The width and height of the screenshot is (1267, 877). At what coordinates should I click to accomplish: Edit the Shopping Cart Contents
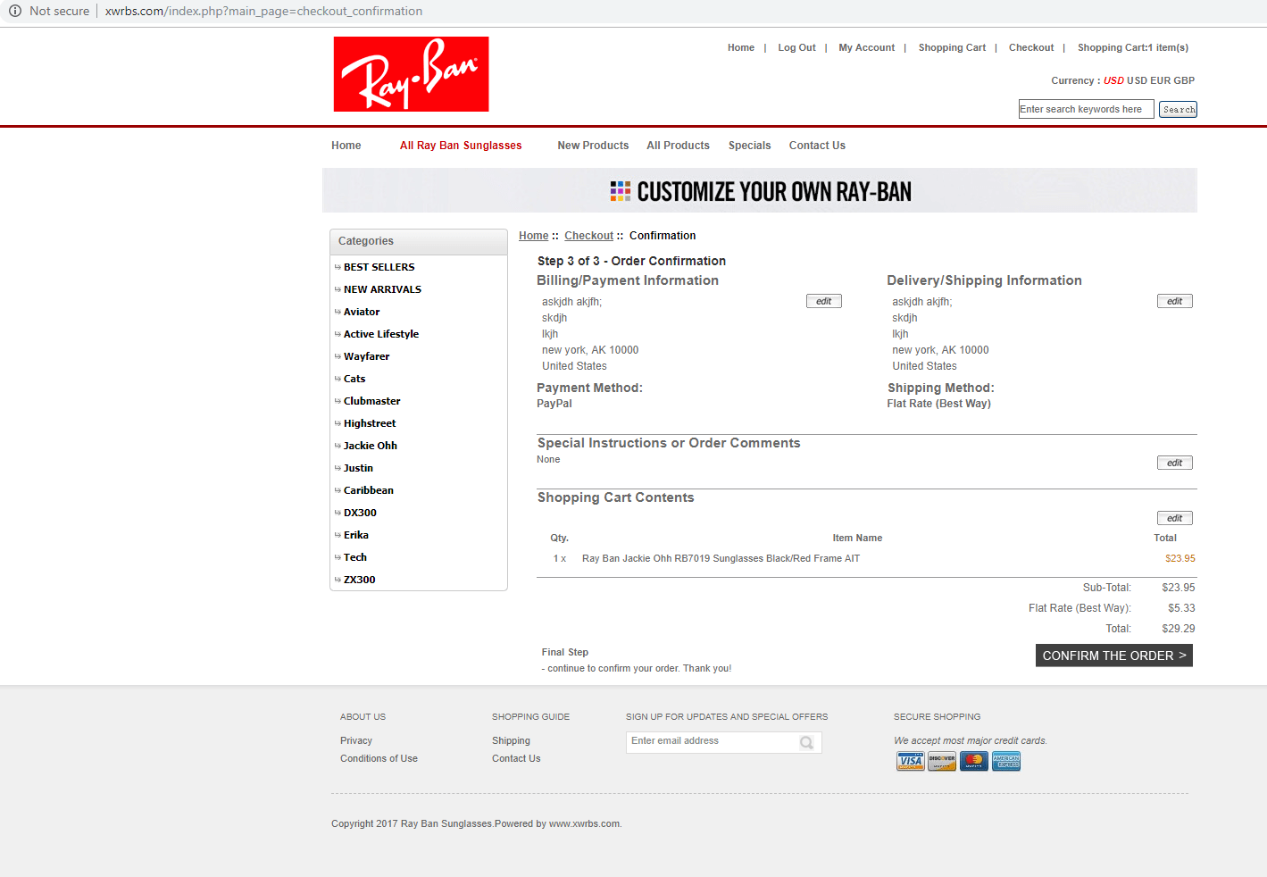[x=1175, y=518]
